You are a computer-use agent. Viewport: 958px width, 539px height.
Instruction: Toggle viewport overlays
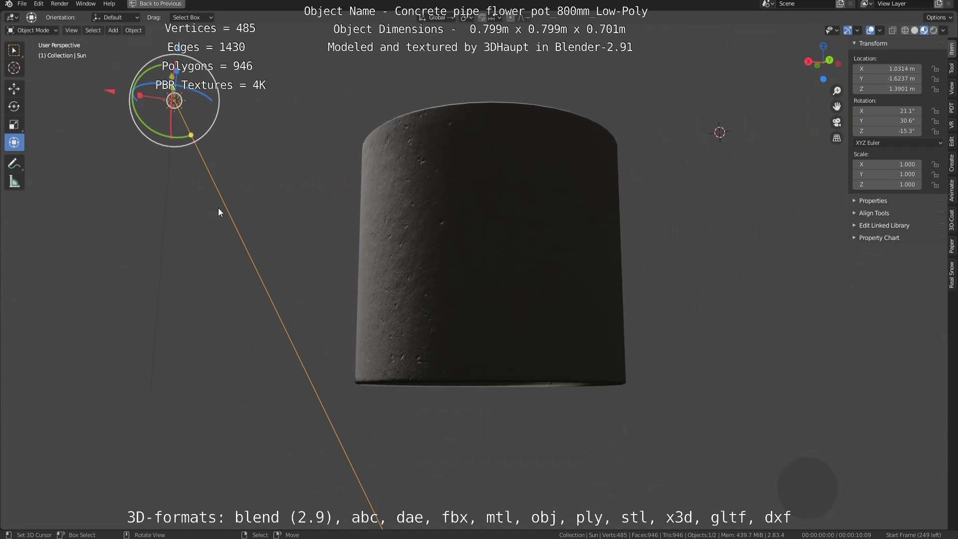870,30
